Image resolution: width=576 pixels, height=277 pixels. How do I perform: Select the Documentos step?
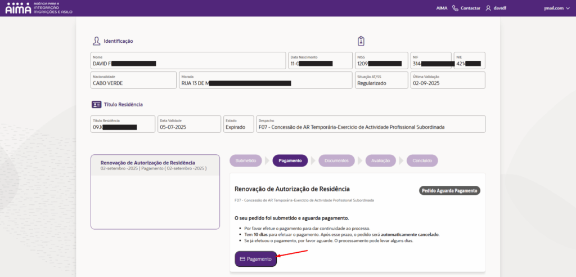click(x=336, y=160)
